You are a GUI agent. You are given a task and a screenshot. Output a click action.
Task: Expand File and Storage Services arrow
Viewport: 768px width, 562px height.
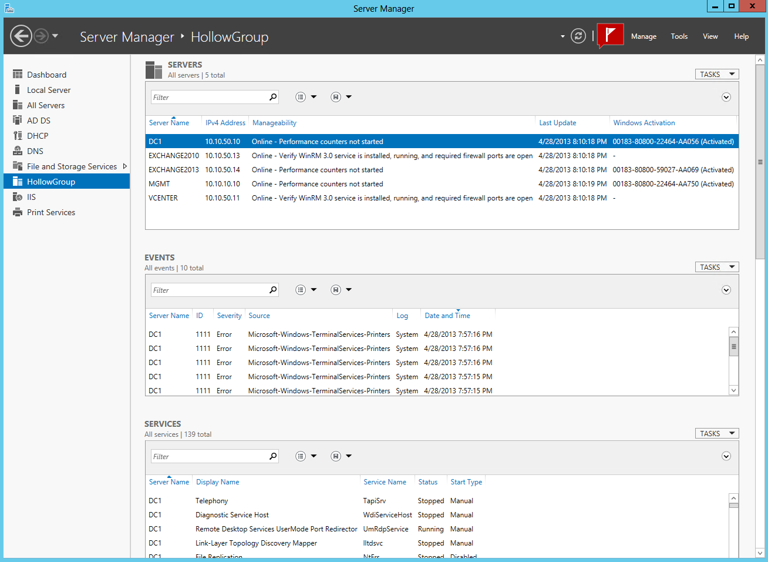tap(125, 166)
